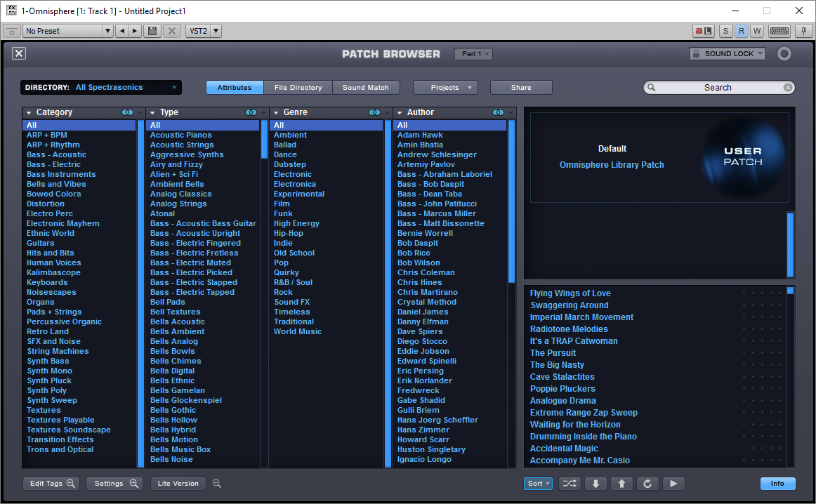Open the Projects dropdown

445,87
